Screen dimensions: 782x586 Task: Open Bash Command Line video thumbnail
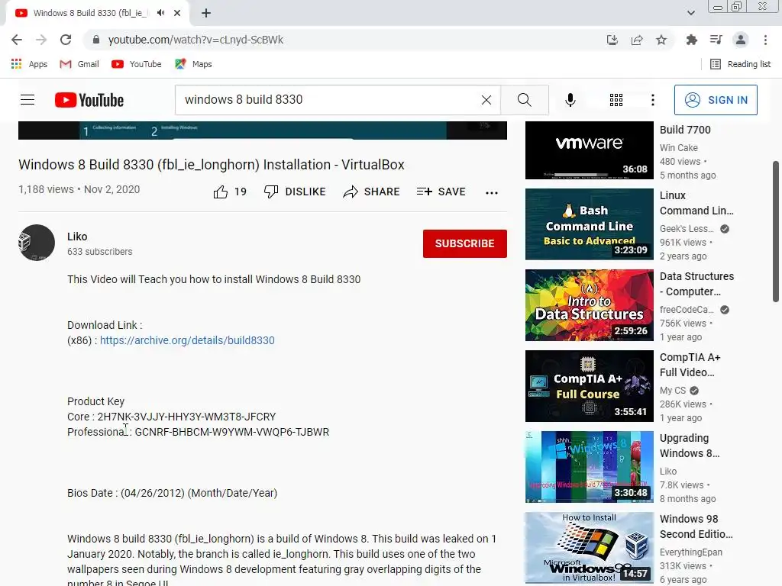(589, 224)
